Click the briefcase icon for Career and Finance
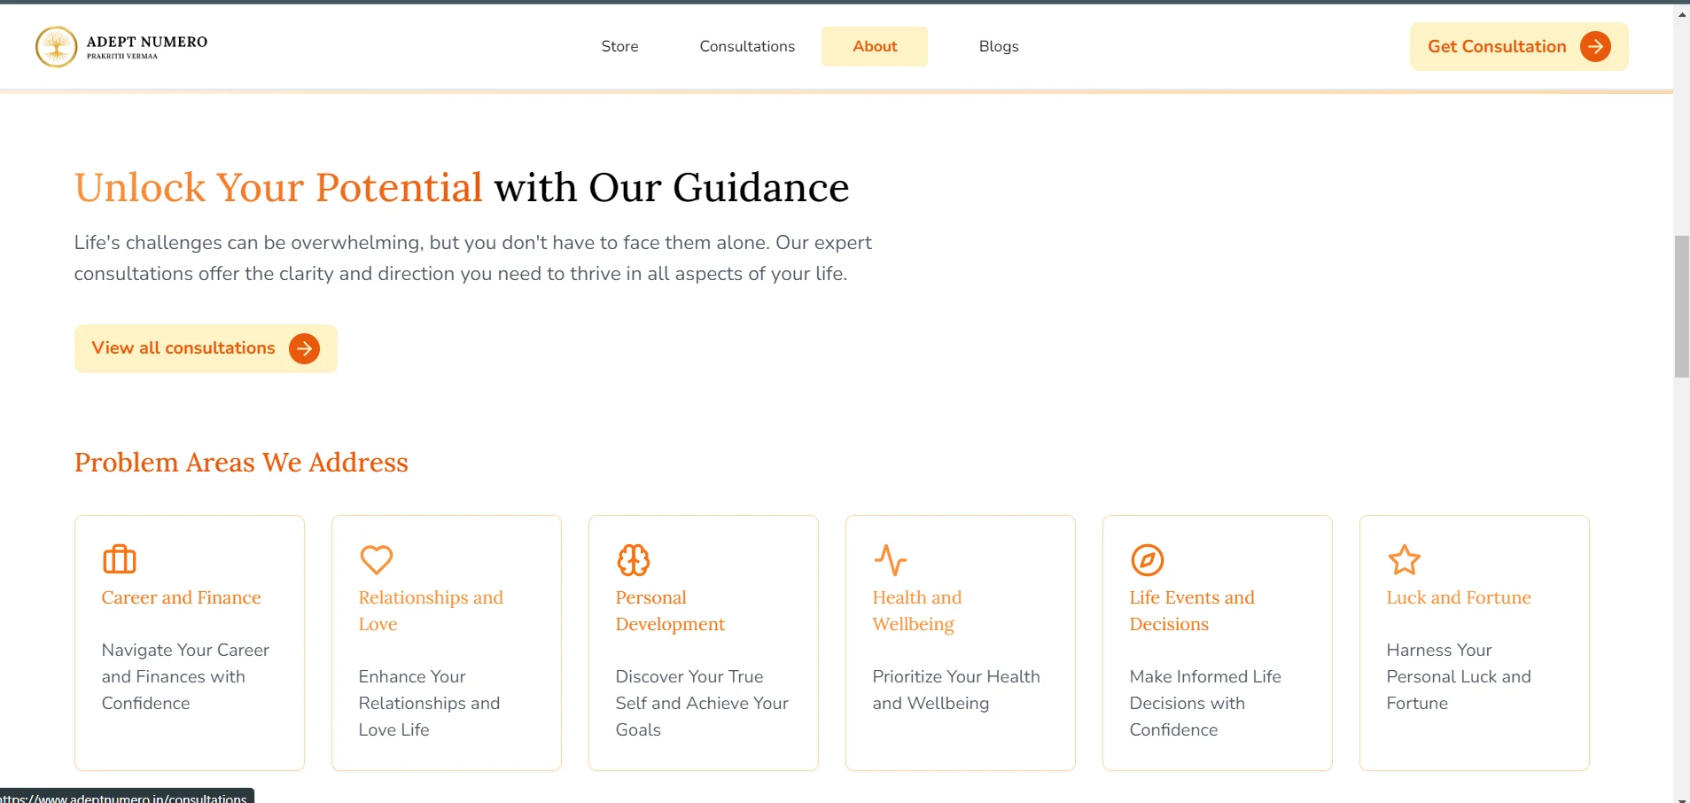 120,559
